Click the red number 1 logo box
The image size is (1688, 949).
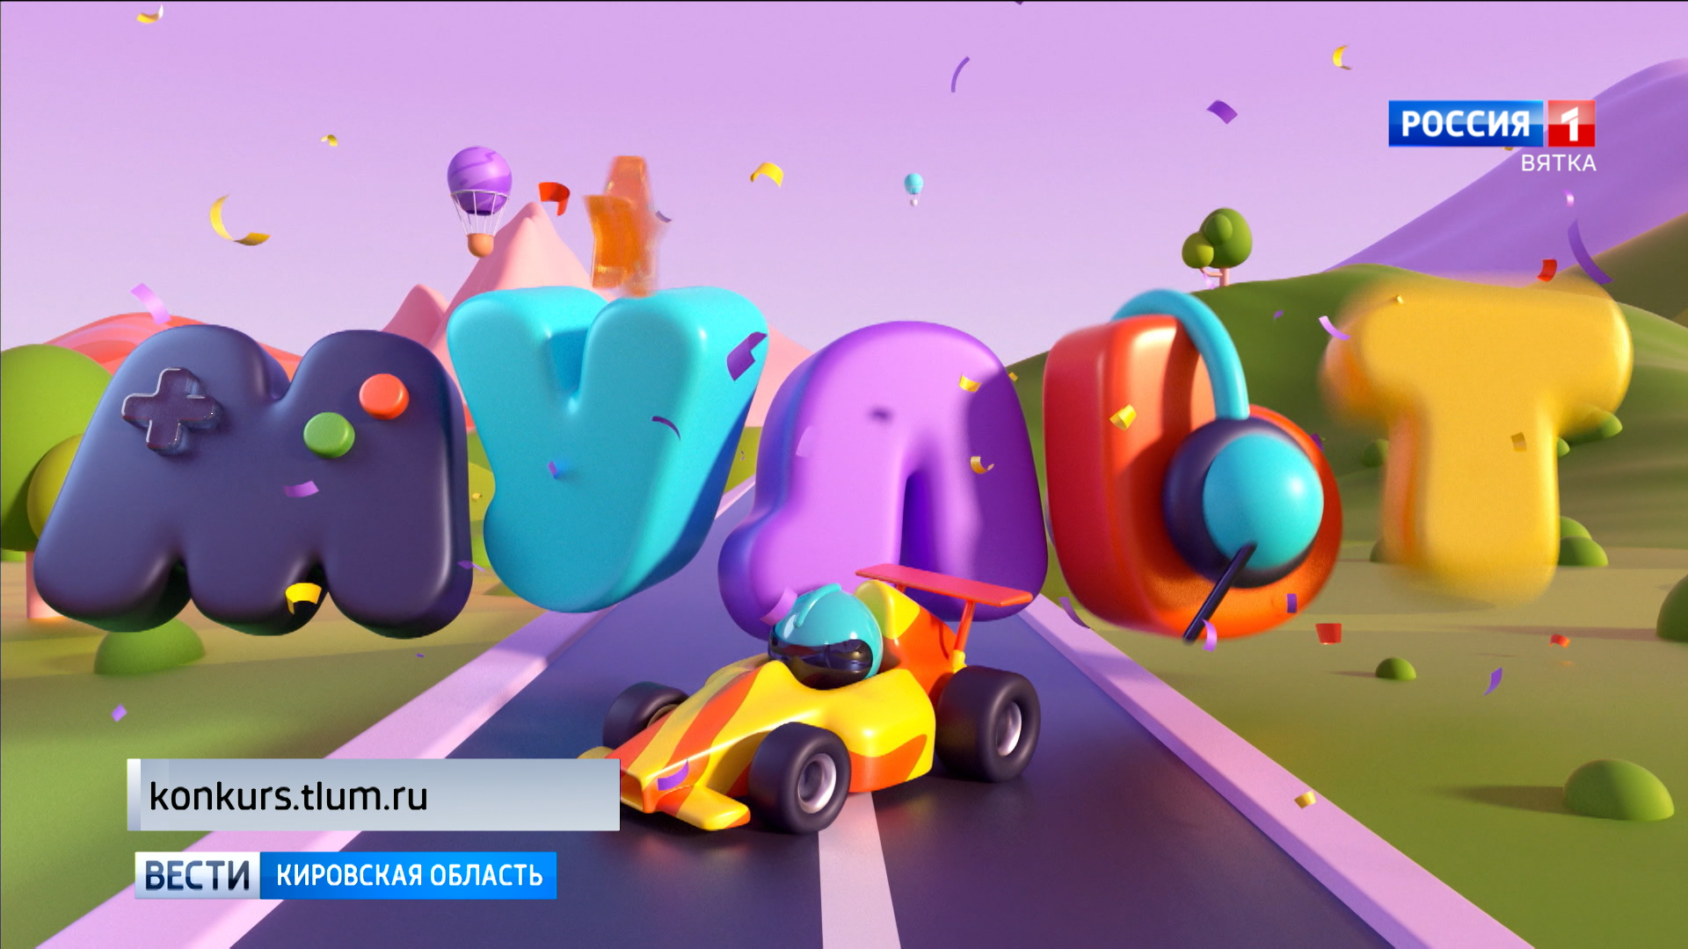pyautogui.click(x=1571, y=124)
